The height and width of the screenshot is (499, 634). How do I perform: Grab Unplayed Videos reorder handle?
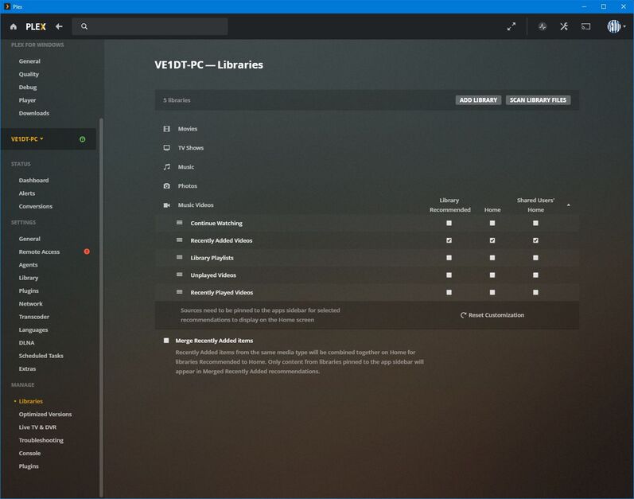(x=180, y=275)
